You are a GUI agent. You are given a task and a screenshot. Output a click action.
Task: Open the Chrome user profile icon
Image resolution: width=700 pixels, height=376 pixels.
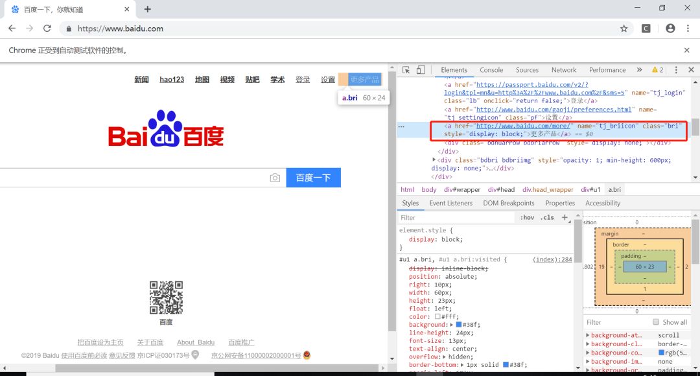tap(670, 29)
